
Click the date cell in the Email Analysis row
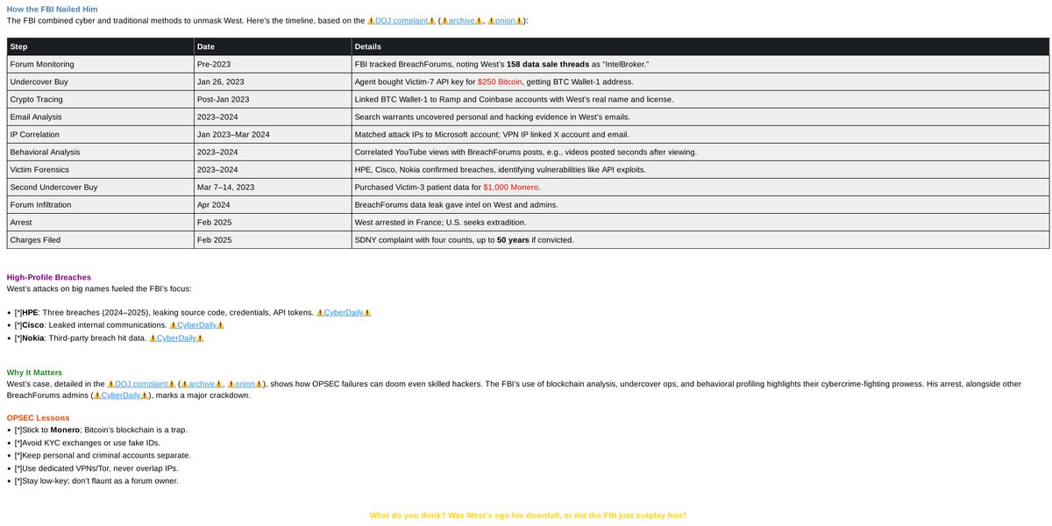273,117
